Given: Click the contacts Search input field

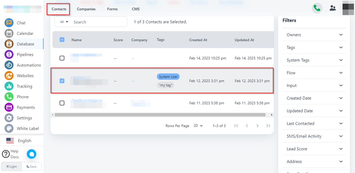Looking at the screenshot, I should pos(98,22).
